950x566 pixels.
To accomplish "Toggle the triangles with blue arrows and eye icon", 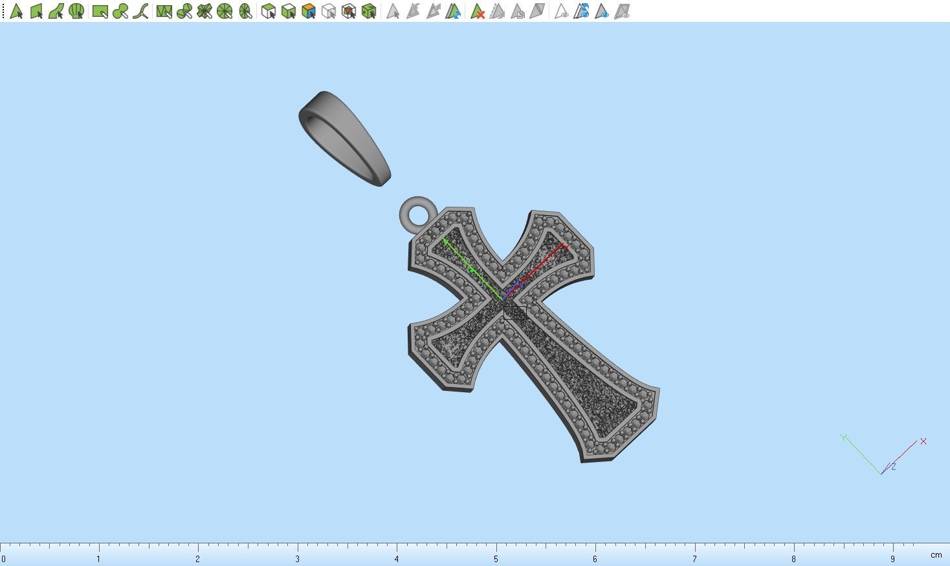I will point(581,11).
